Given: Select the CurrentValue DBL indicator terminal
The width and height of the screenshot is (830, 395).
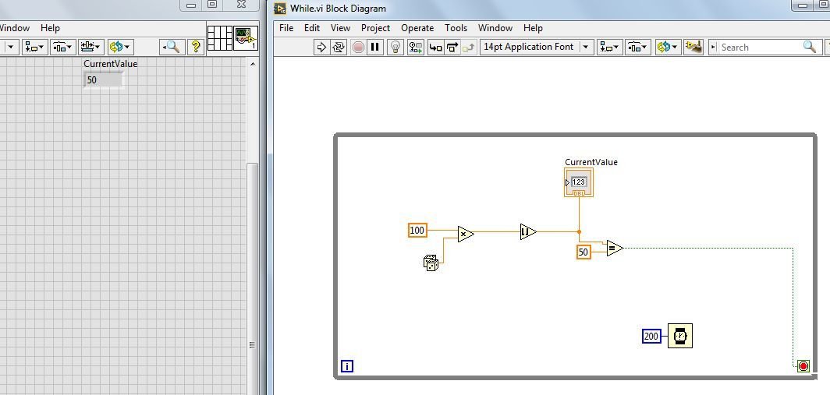Looking at the screenshot, I should 579,182.
